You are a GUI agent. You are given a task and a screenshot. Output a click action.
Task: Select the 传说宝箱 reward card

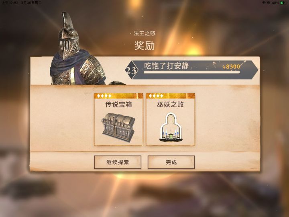(x=118, y=119)
